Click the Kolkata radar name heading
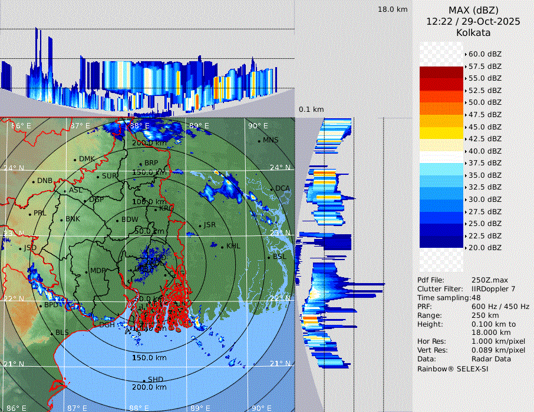 [473, 33]
